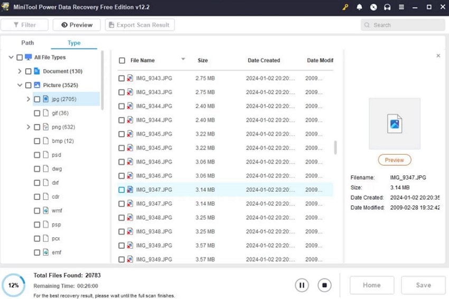The image size is (449, 299).
Task: Click the Save button
Action: (x=423, y=285)
